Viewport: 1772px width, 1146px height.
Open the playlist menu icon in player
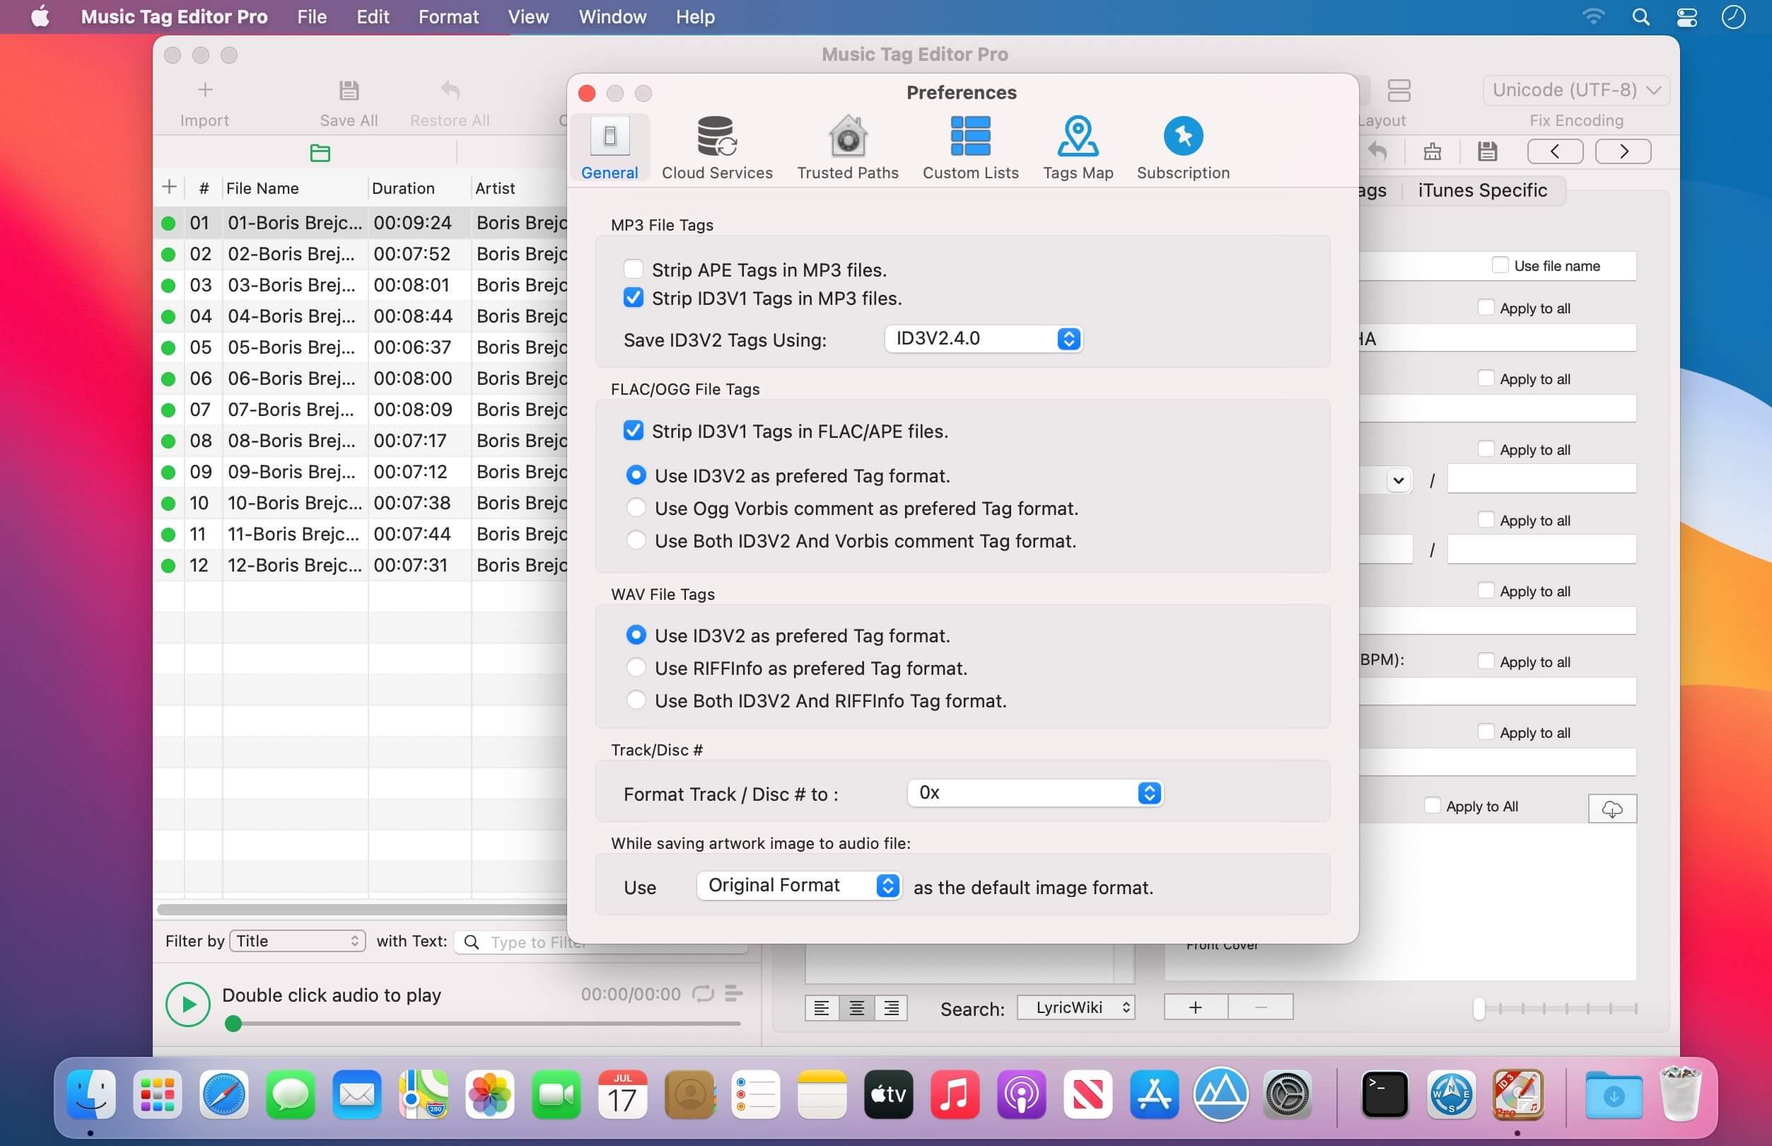733,993
